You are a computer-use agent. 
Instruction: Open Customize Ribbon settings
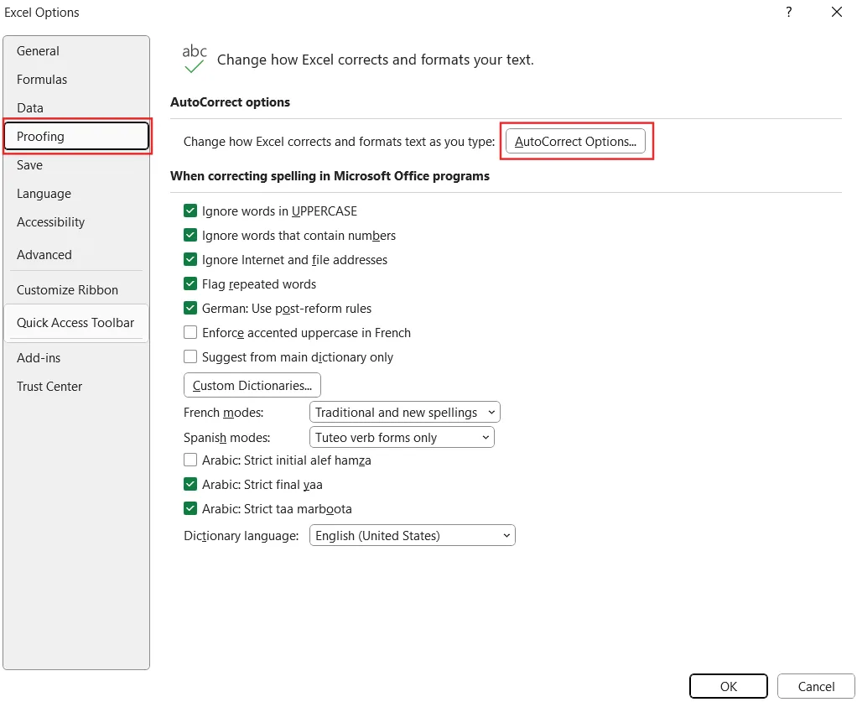pos(76,289)
